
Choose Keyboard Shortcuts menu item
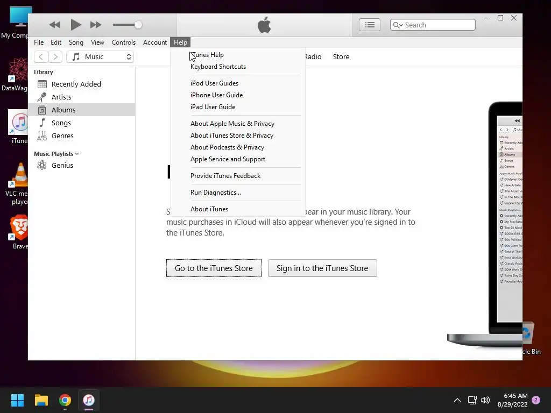point(237,67)
